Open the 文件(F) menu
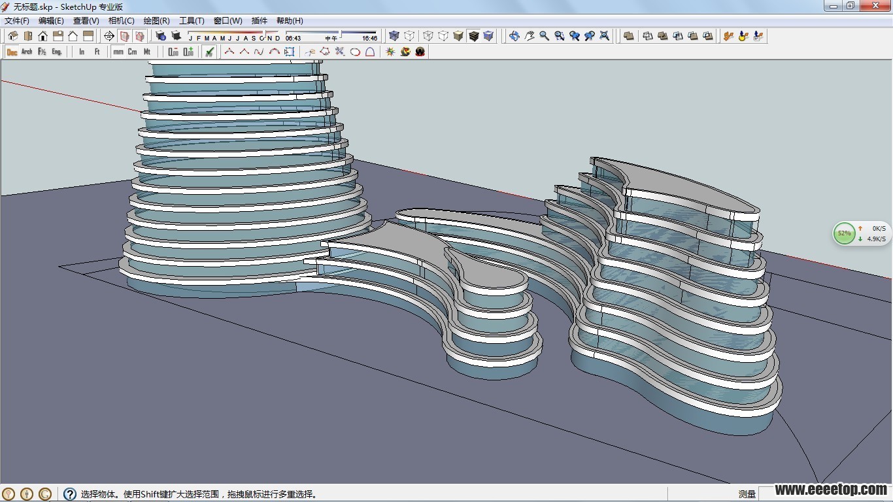 tap(17, 21)
